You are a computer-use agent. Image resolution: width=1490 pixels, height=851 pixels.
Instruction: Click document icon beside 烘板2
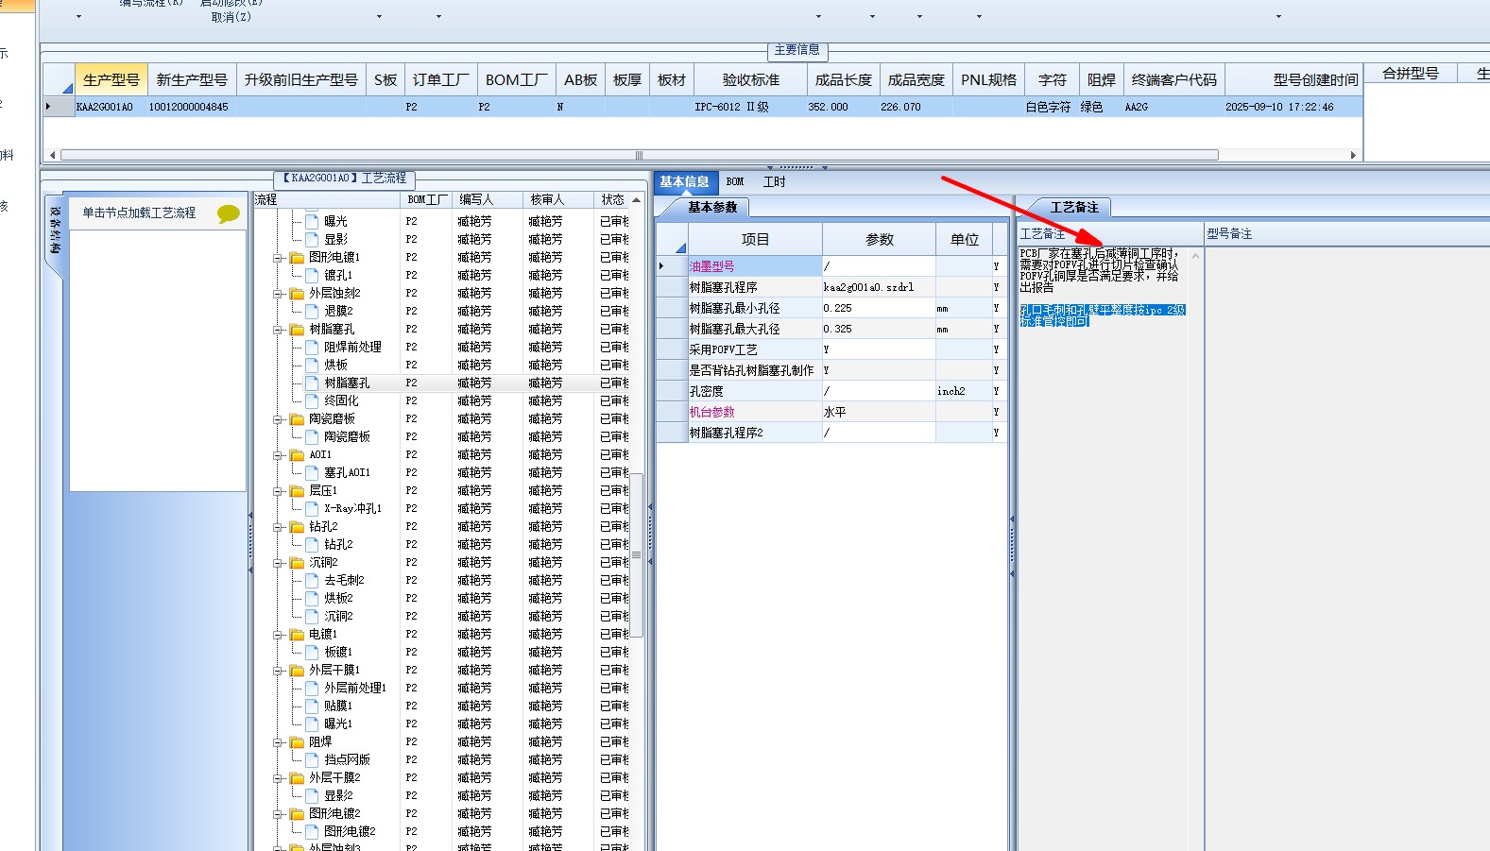(x=312, y=598)
